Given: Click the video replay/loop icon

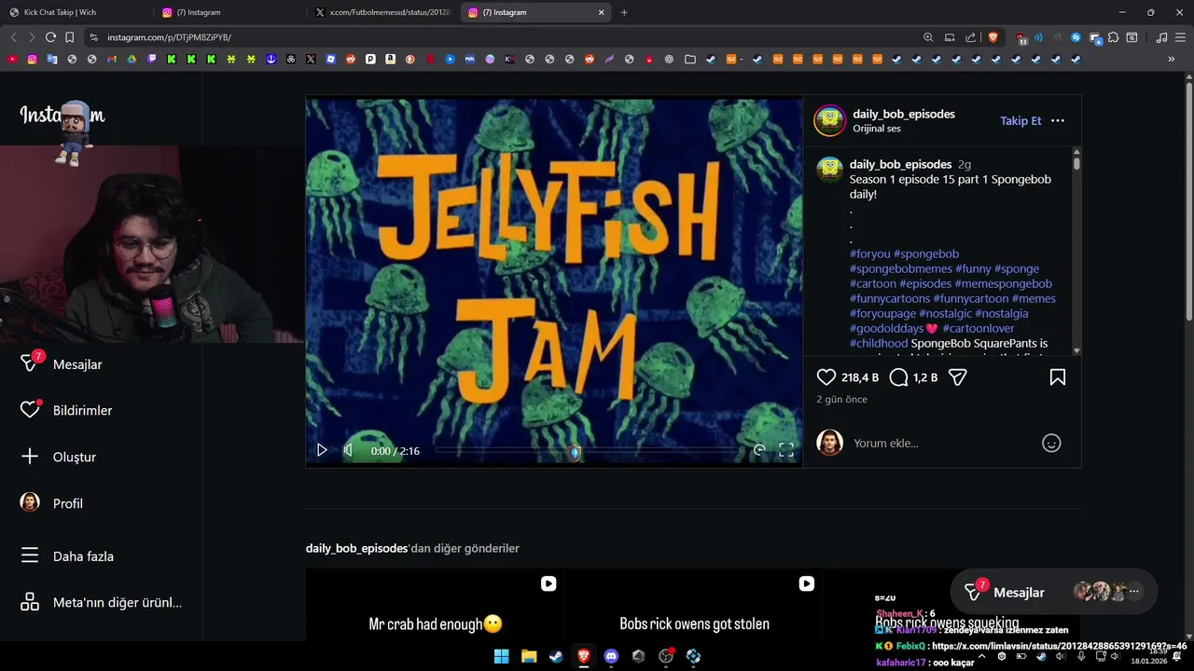Looking at the screenshot, I should click(759, 450).
